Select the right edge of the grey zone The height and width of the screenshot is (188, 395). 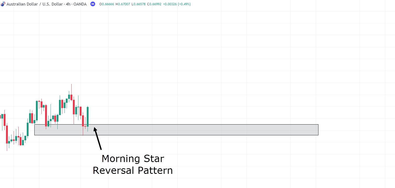318,130
